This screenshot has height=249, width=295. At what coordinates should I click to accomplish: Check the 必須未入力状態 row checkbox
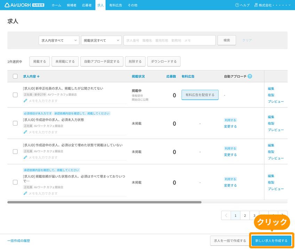15,123
